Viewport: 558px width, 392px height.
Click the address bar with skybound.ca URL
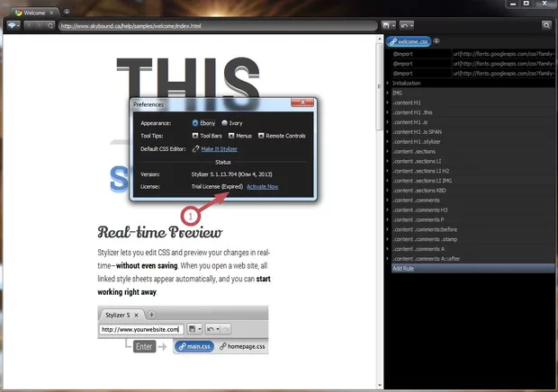click(x=218, y=26)
